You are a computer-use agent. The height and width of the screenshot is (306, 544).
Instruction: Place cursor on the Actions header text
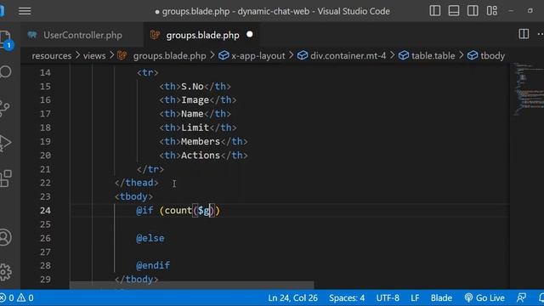pos(201,155)
